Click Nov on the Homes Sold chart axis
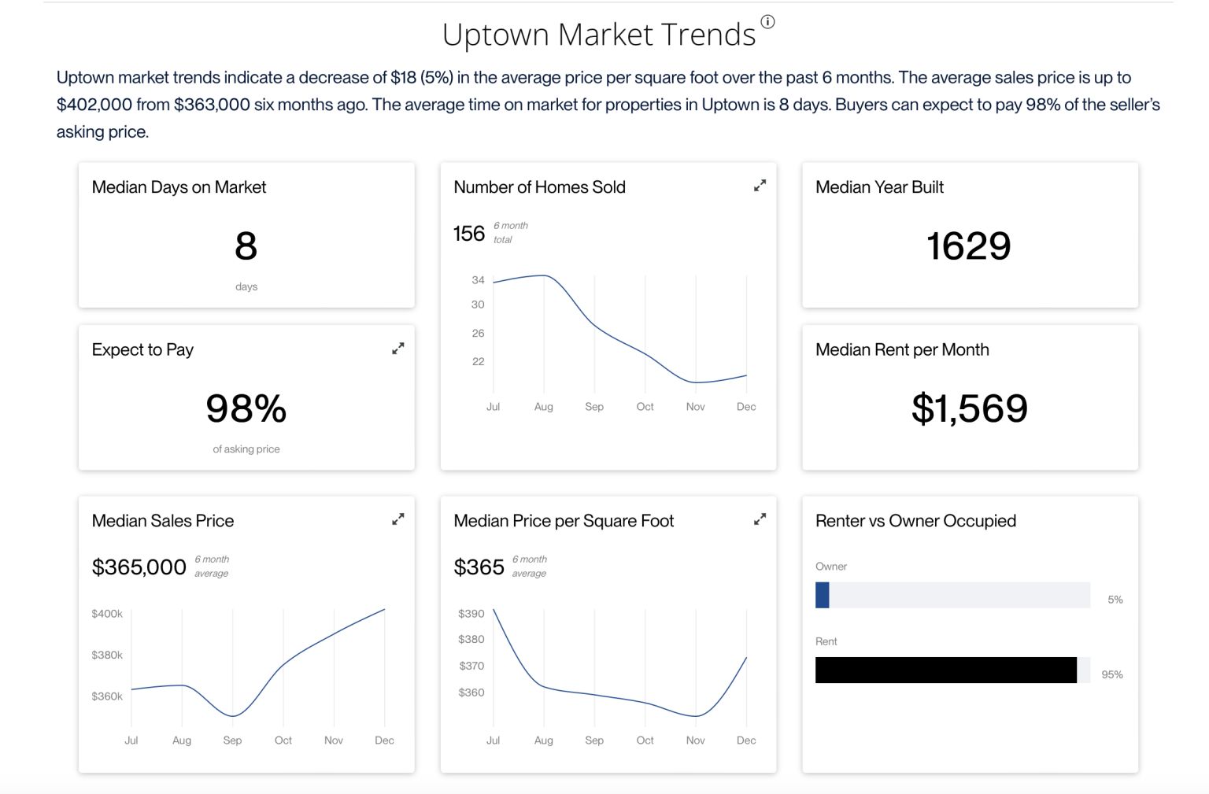The height and width of the screenshot is (794, 1209). (696, 407)
